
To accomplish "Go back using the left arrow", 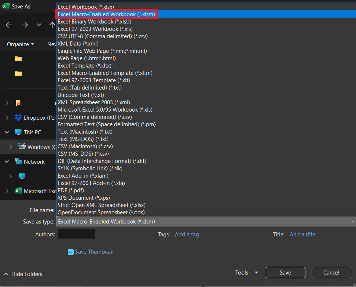I will click(9, 25).
